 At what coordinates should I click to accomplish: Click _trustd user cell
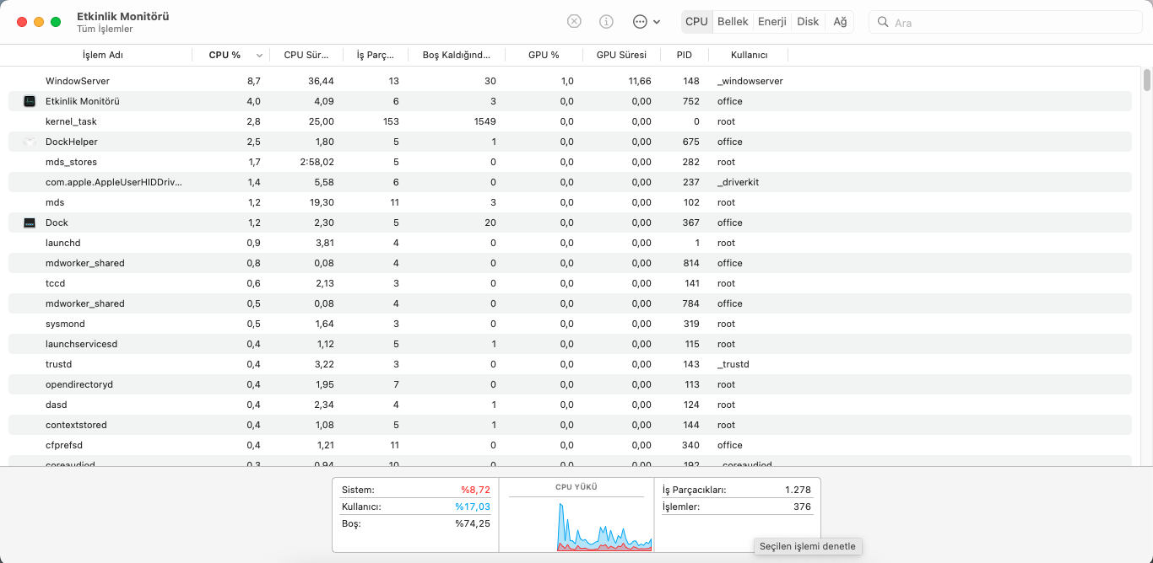733,364
